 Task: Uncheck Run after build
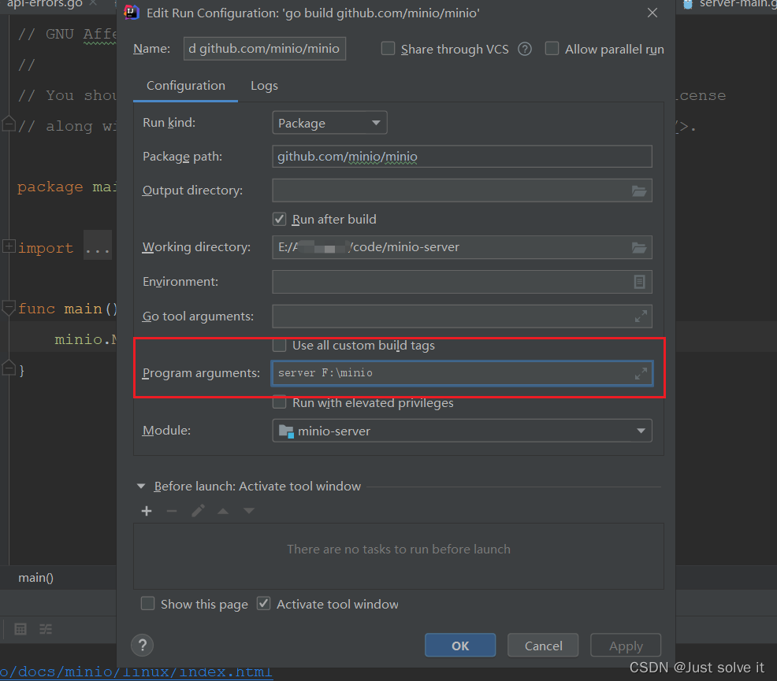[280, 219]
